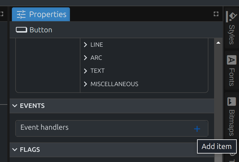
Task: Open the Styles side tab label
Action: (232, 34)
